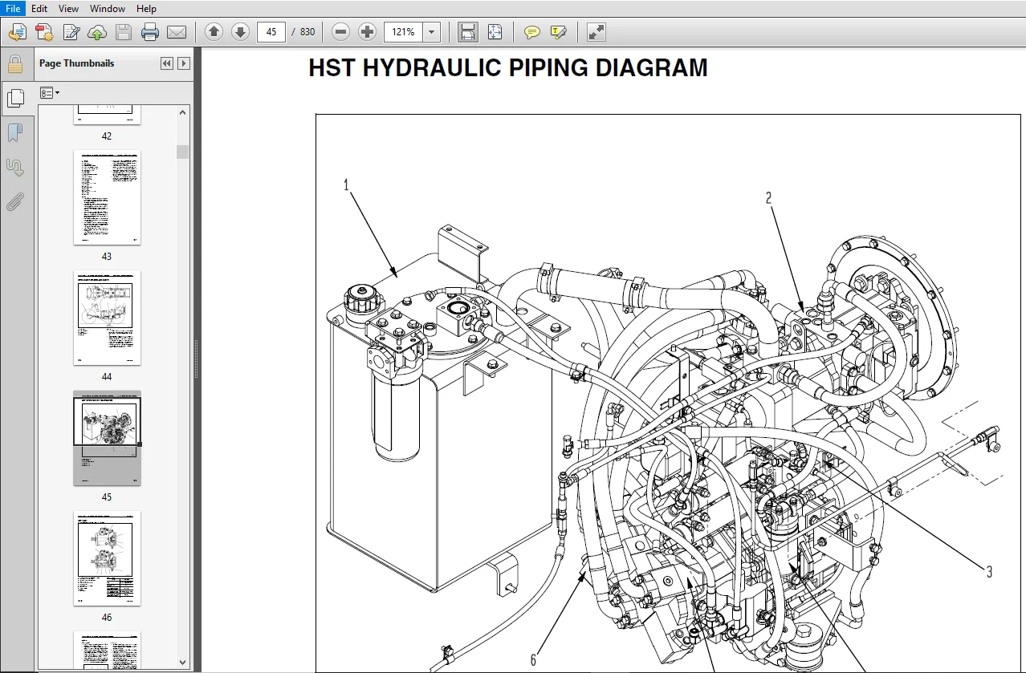This screenshot has width=1026, height=673.
Task: Click the "HST HYDRAULIC PIPING DIAGRAM" heading
Action: [508, 68]
